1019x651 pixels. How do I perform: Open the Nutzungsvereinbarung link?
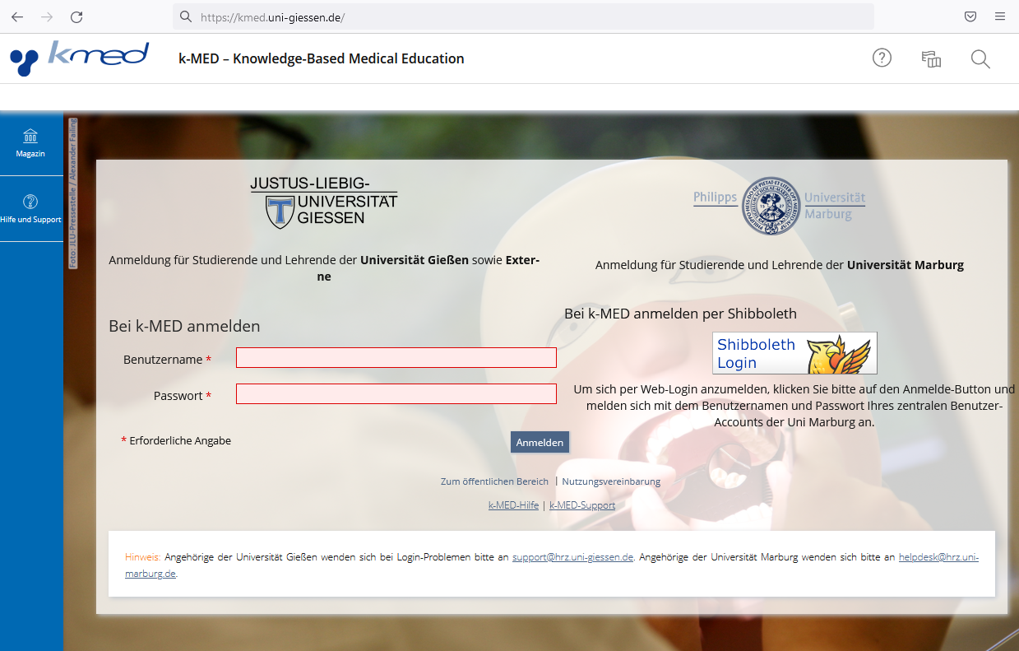(611, 481)
